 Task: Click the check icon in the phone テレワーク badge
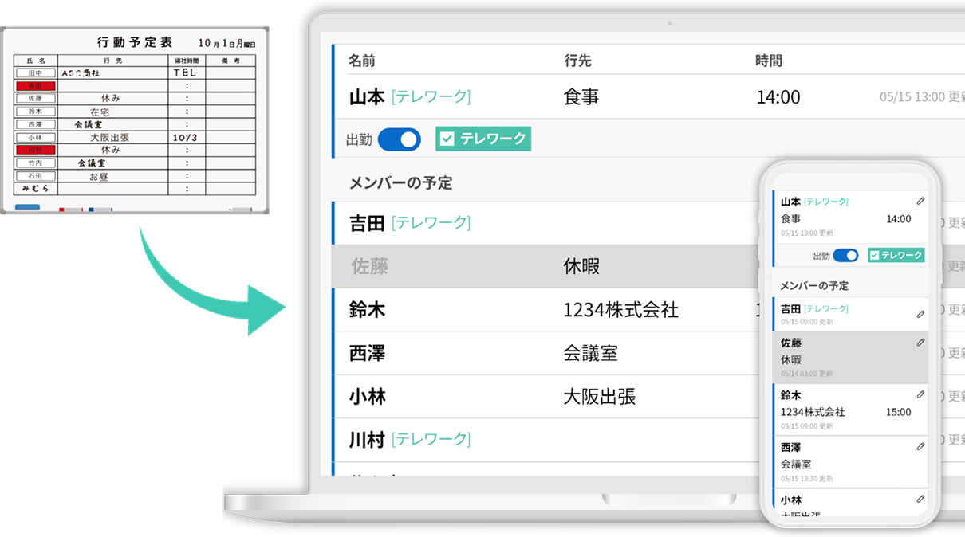click(873, 257)
